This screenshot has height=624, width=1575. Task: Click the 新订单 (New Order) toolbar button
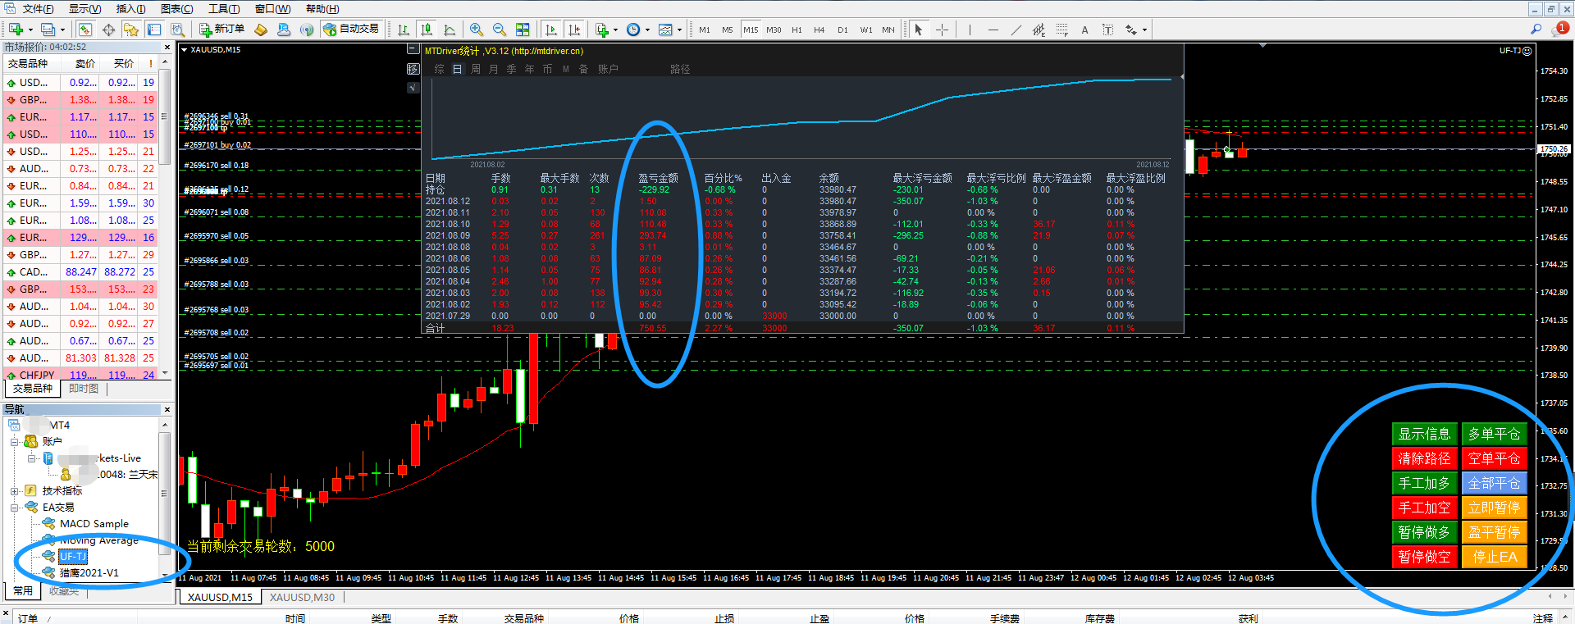[x=222, y=30]
